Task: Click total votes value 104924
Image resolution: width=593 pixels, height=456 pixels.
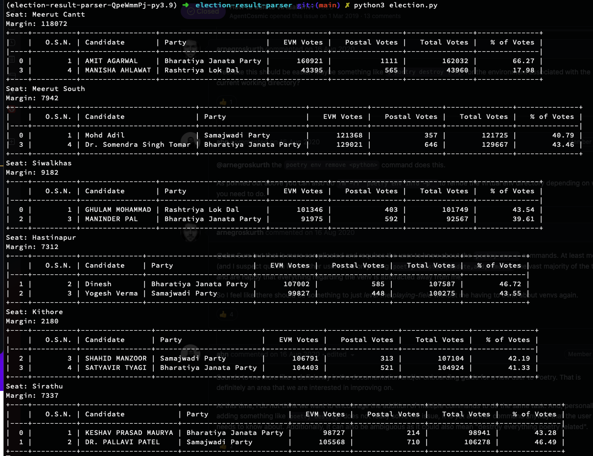Action: click(x=451, y=368)
